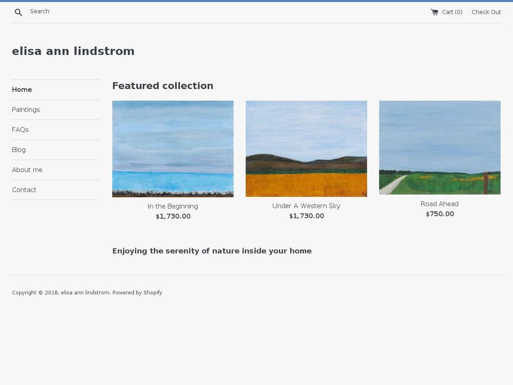This screenshot has height=385, width=513.
Task: Click the Under A Western Sky title
Action: (x=306, y=206)
